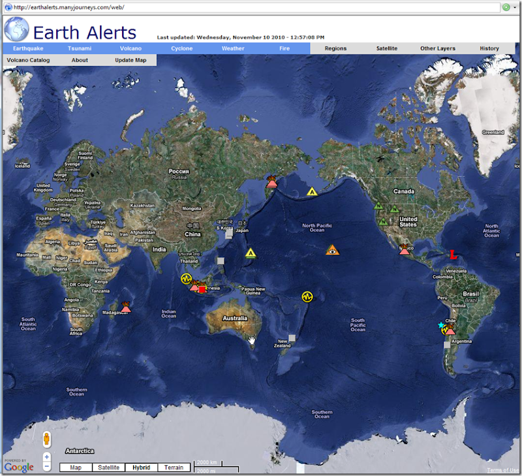Open the Satellite menu
The image size is (522, 476).
387,48
